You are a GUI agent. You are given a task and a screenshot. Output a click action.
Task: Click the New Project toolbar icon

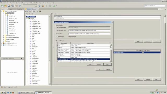pos(5,6)
